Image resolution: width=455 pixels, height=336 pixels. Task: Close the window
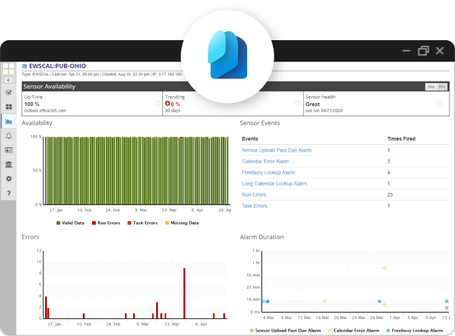pos(440,51)
